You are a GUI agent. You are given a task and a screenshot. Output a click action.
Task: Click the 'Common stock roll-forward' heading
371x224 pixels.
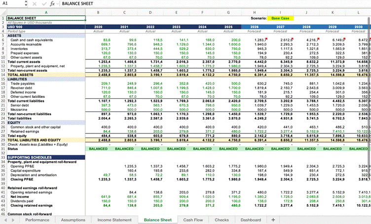point(30,214)
